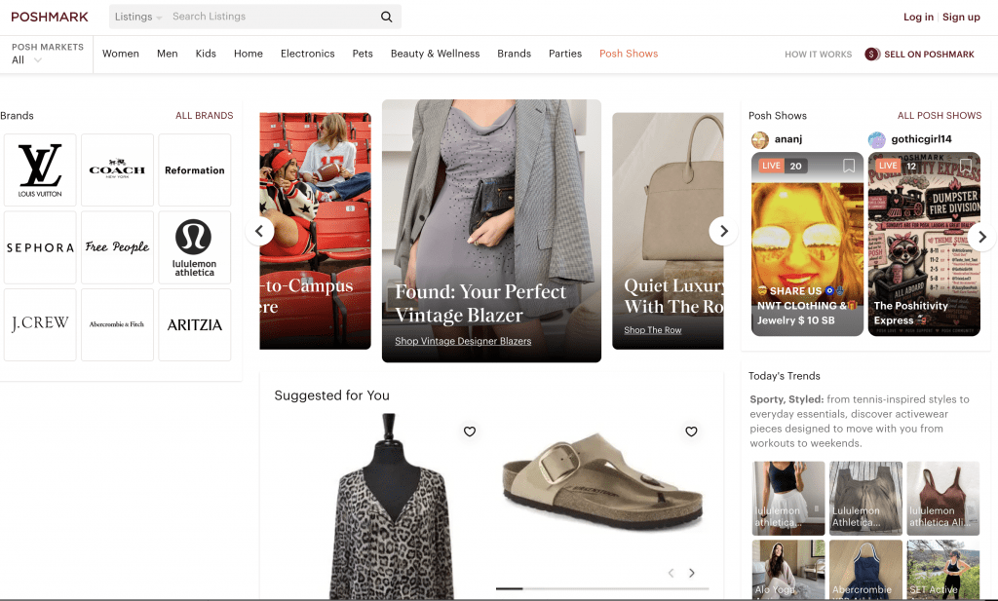Viewport: 998px width, 601px height.
Task: Open ananj's live show thumbnail
Action: tap(807, 244)
